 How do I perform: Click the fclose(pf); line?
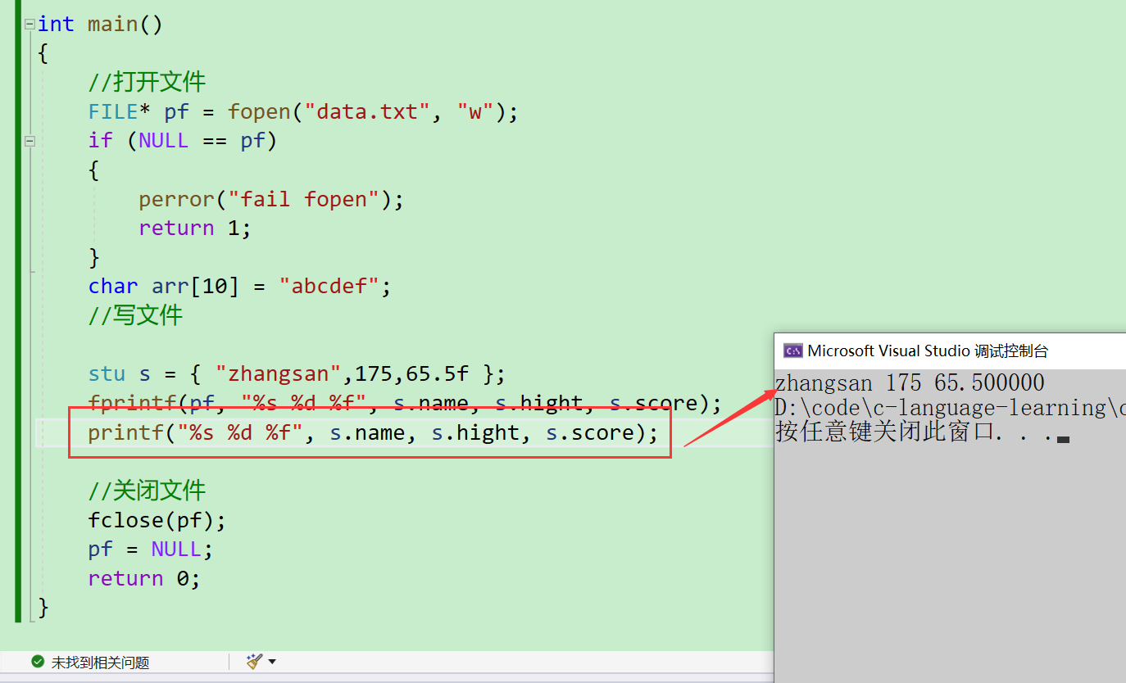157,520
